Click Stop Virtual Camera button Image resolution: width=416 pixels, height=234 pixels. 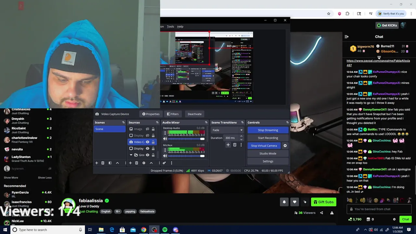tap(264, 146)
